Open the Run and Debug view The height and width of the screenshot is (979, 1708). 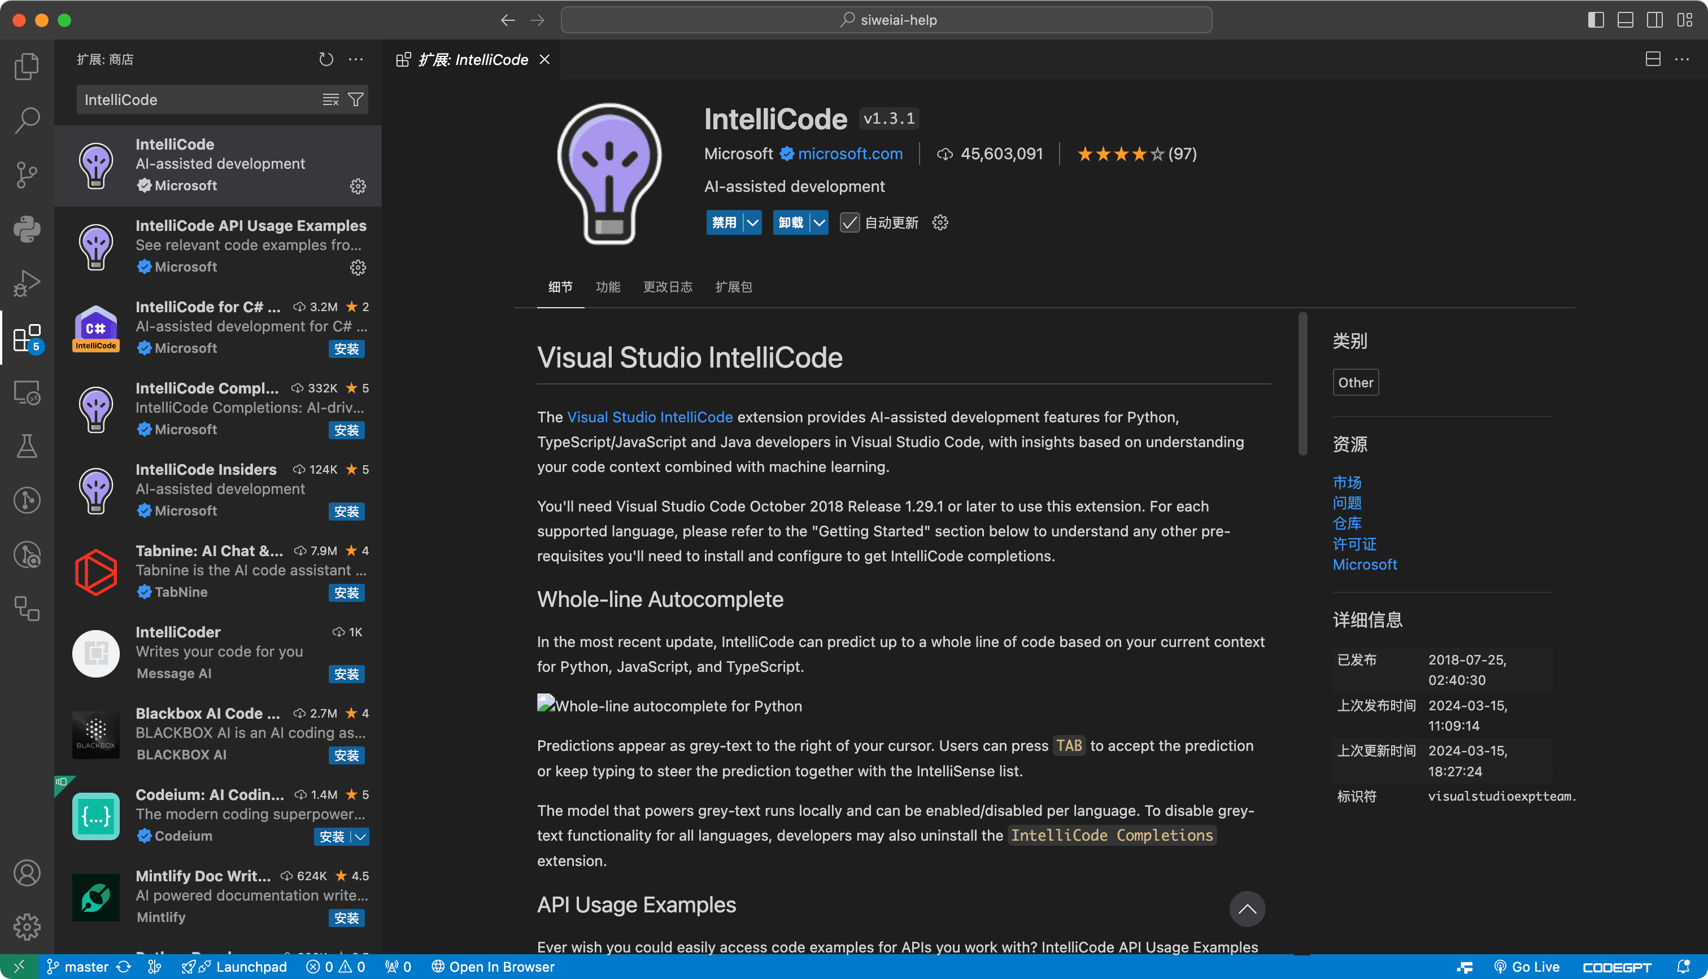(27, 282)
